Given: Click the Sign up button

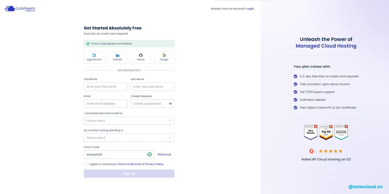Looking at the screenshot, I should click(129, 174).
